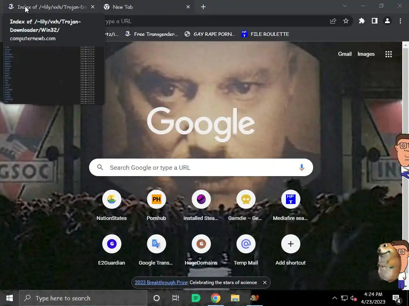The width and height of the screenshot is (409, 306).
Task: Open the Google apps grid
Action: pyautogui.click(x=388, y=54)
